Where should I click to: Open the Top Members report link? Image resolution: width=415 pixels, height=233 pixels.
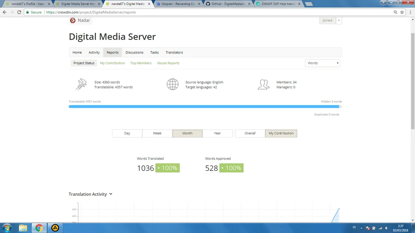(141, 63)
